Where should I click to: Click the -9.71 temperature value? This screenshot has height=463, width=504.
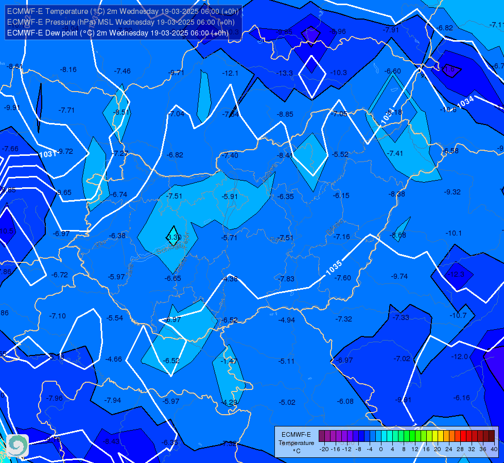pyautogui.click(x=177, y=73)
